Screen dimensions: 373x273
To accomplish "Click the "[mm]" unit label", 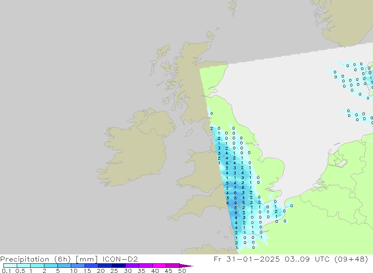I will pyautogui.click(x=87, y=259).
